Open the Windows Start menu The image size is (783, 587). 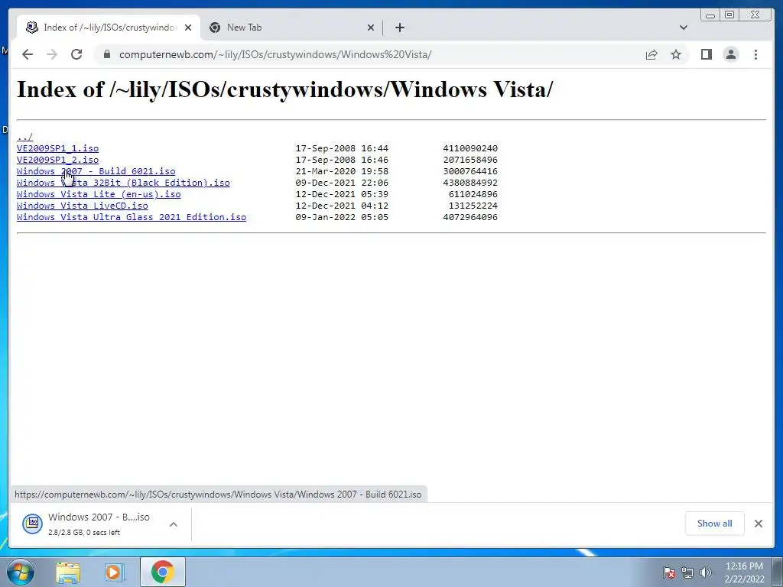pos(20,572)
